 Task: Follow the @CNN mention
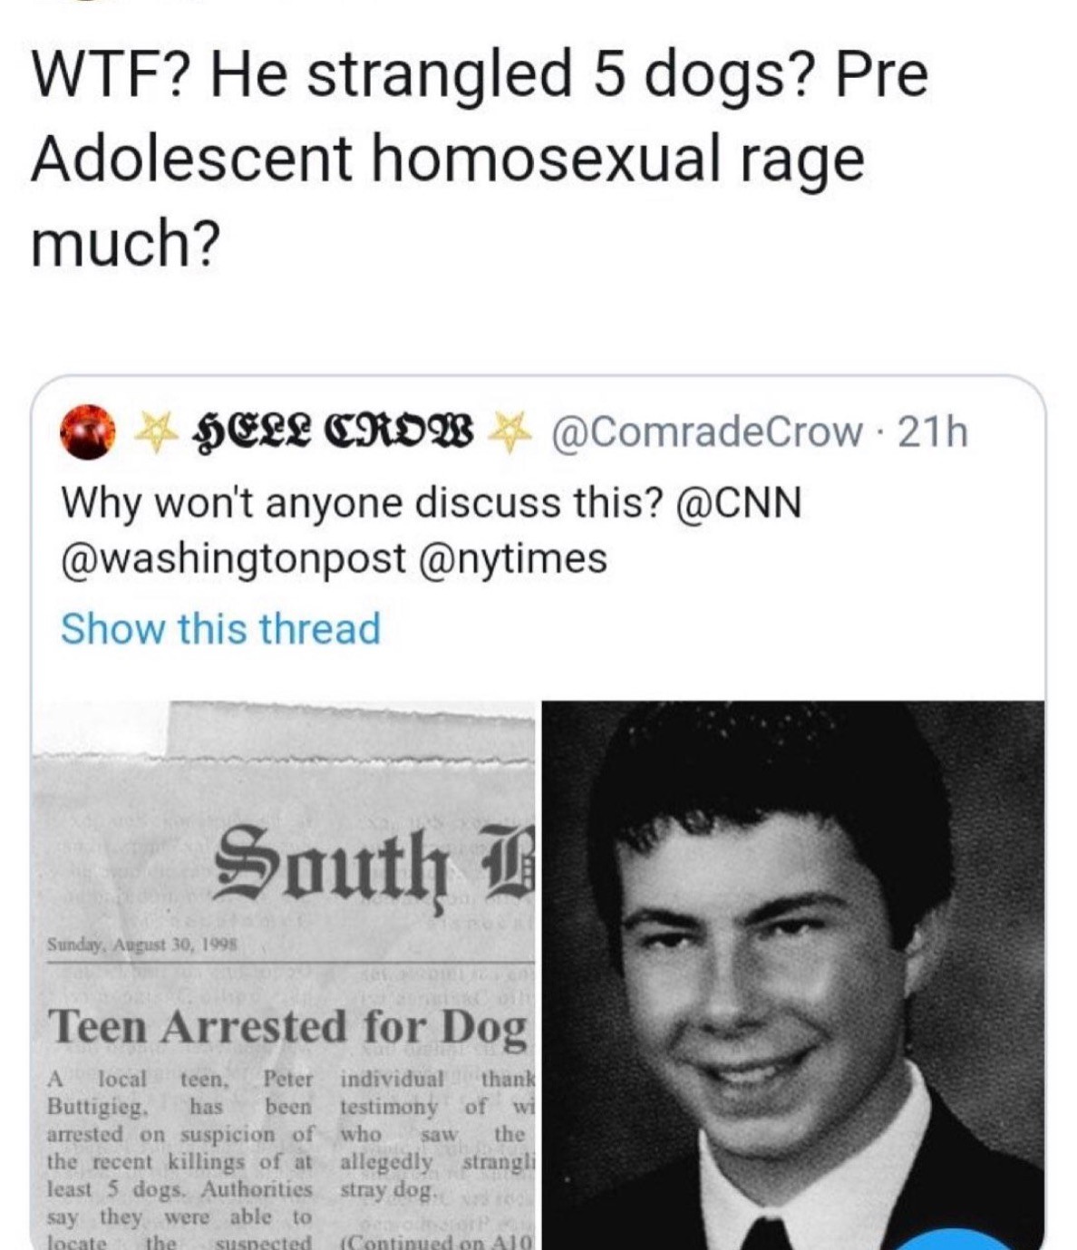point(739,502)
